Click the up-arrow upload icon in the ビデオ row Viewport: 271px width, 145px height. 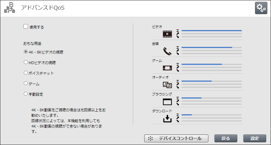tap(178, 34)
